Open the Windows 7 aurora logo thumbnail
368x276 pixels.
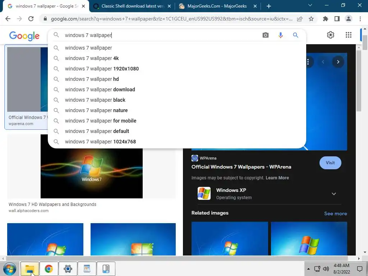(92, 173)
